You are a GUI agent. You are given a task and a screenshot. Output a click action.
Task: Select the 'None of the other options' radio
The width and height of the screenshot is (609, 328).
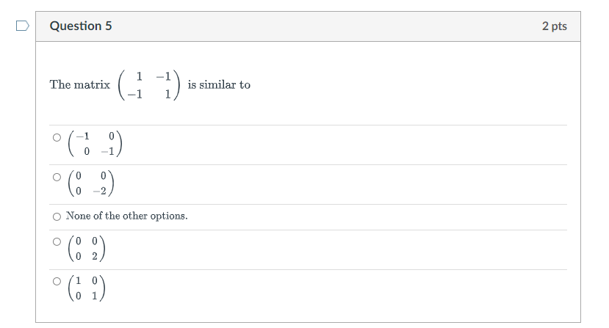57,216
